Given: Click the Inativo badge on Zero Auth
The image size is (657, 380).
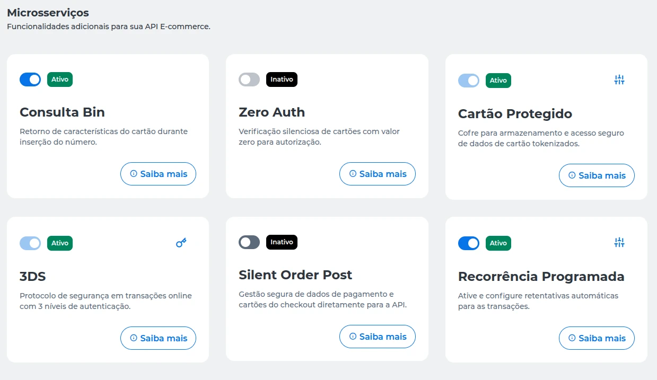Looking at the screenshot, I should click(x=282, y=79).
